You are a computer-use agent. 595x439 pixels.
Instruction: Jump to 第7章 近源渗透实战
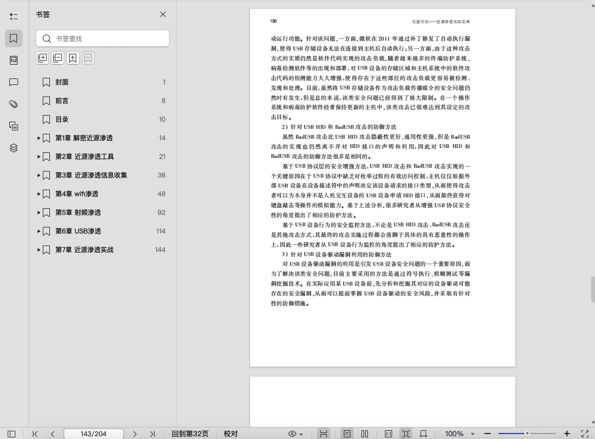pyautogui.click(x=84, y=249)
